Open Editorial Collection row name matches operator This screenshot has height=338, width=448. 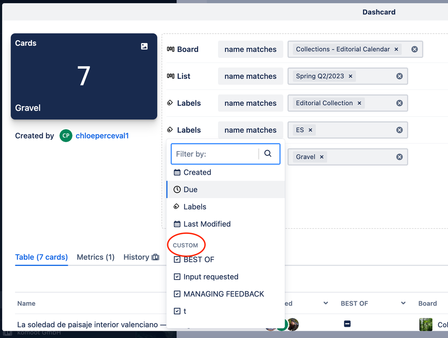[x=250, y=103]
